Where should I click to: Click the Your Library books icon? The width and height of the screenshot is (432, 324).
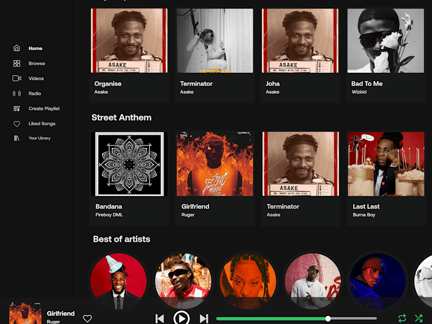17,138
